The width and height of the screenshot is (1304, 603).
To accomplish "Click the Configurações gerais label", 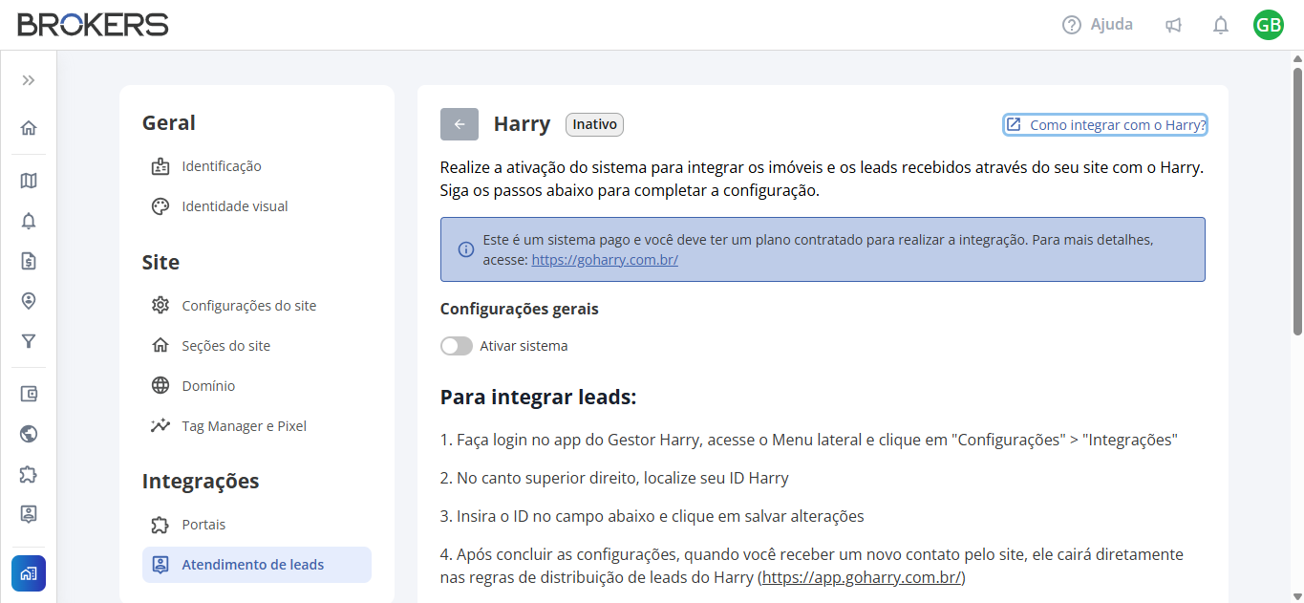I will coord(520,309).
